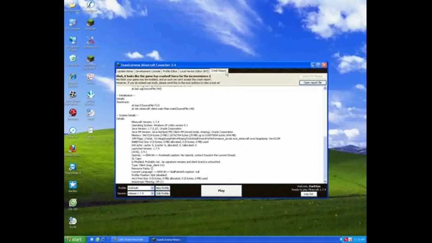The width and height of the screenshot is (432, 243).
Task: Click the crash report vertical scrollbar
Action: pos(325,135)
